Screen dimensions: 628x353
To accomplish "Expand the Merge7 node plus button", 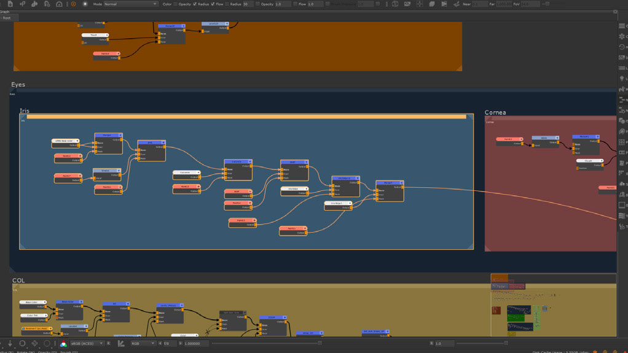I will pyautogui.click(x=401, y=182).
